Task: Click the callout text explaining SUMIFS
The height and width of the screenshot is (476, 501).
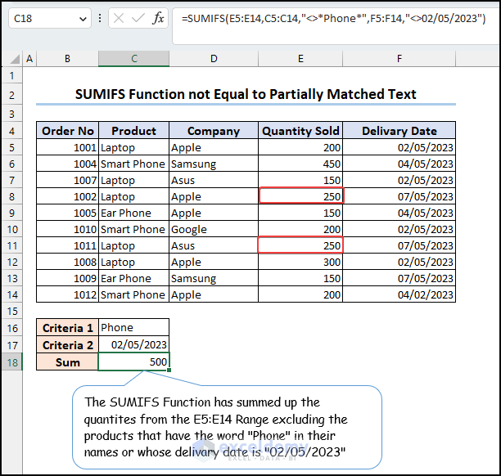Action: [x=215, y=427]
